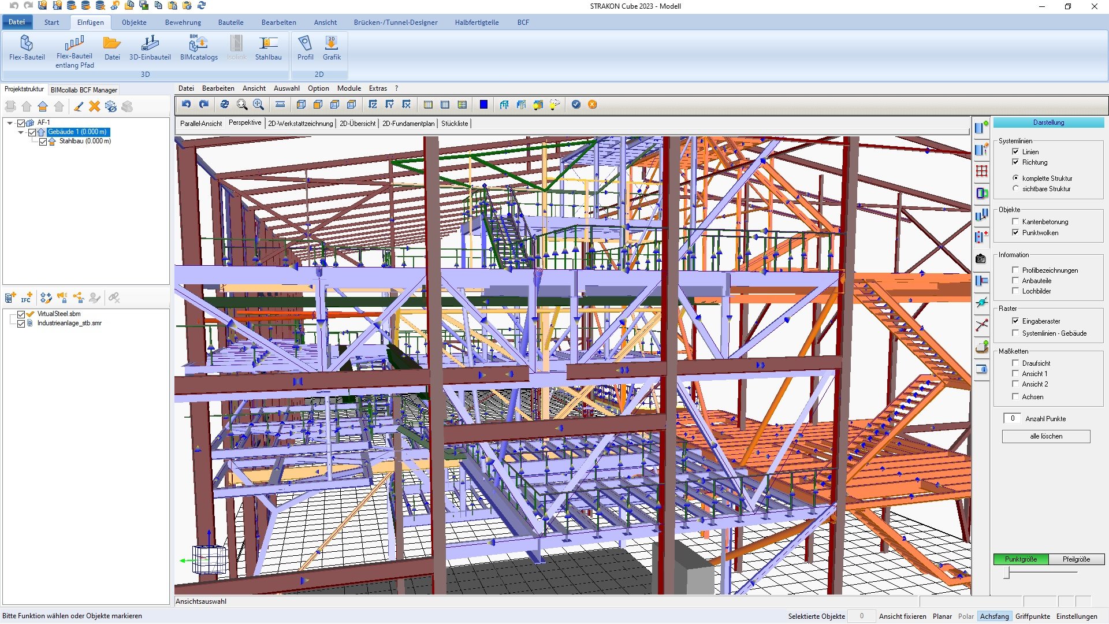
Task: Select the Stahlbau insert icon
Action: (268, 44)
